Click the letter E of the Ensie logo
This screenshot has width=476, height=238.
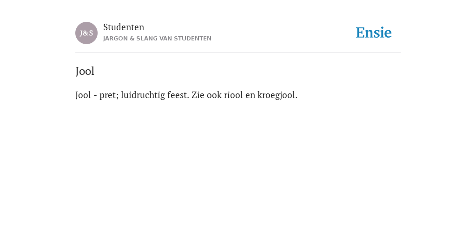point(360,33)
